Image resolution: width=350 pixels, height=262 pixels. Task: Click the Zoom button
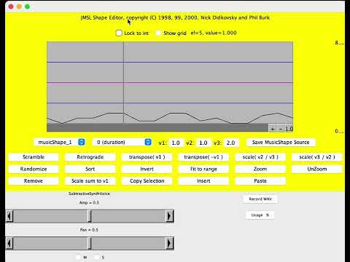tap(260, 169)
